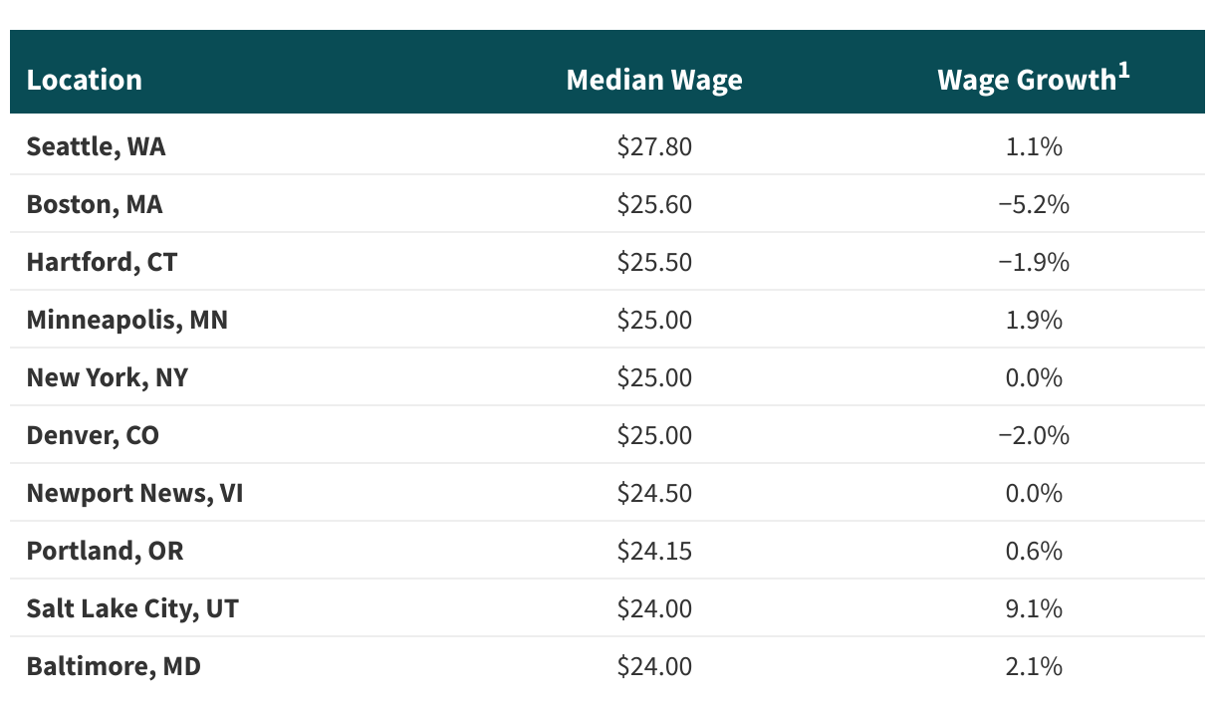This screenshot has width=1215, height=705.
Task: Select the $24.50 median wage cell
Action: pos(654,493)
